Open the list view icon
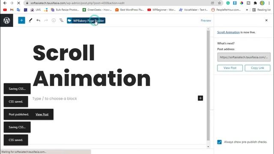This screenshot has width=274, height=154. coord(61,21)
